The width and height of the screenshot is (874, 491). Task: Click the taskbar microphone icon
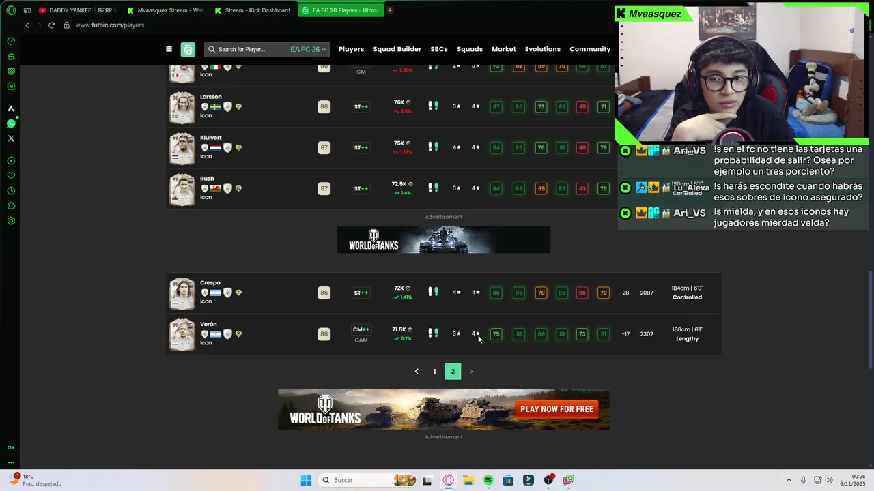coord(803,480)
